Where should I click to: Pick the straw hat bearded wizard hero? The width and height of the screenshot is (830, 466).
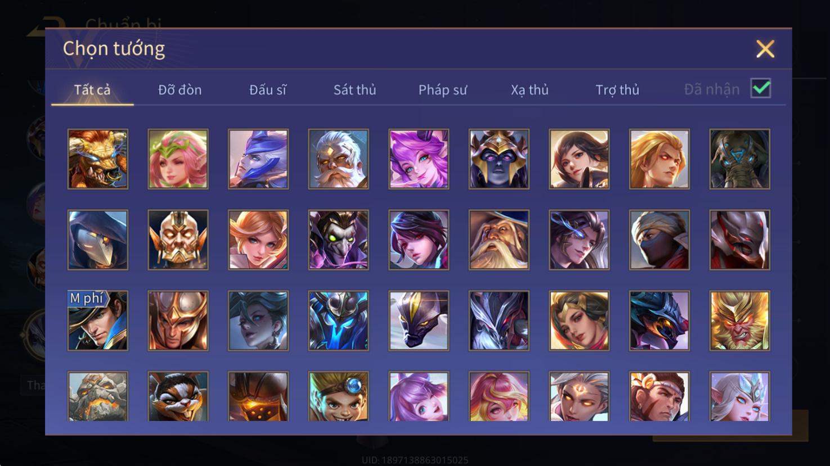point(499,240)
